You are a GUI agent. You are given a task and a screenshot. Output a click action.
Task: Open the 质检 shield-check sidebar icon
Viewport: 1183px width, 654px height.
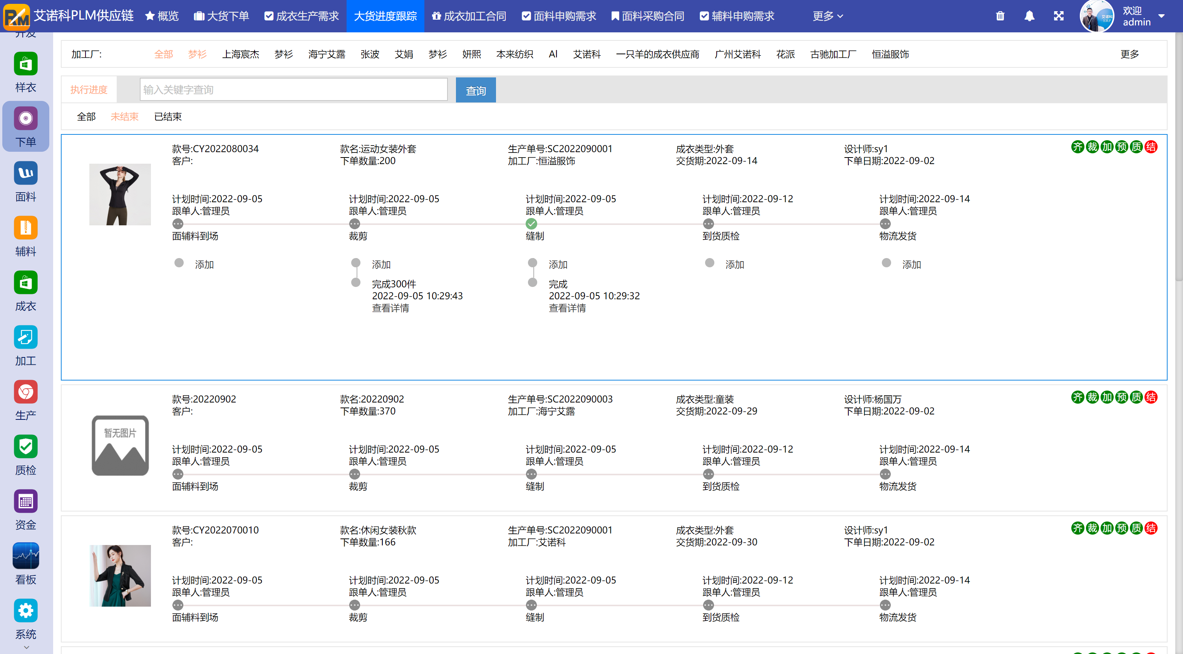(x=25, y=447)
